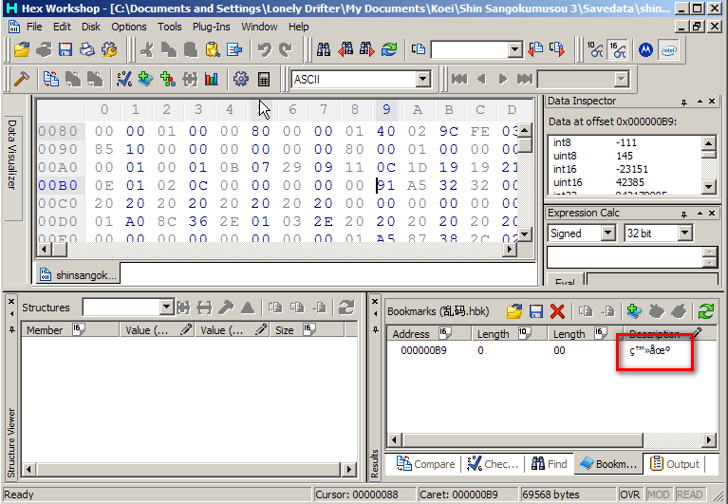Click hex editor vertical scrollbar down arrow
This screenshot has width=728, height=504.
pyautogui.click(x=525, y=233)
